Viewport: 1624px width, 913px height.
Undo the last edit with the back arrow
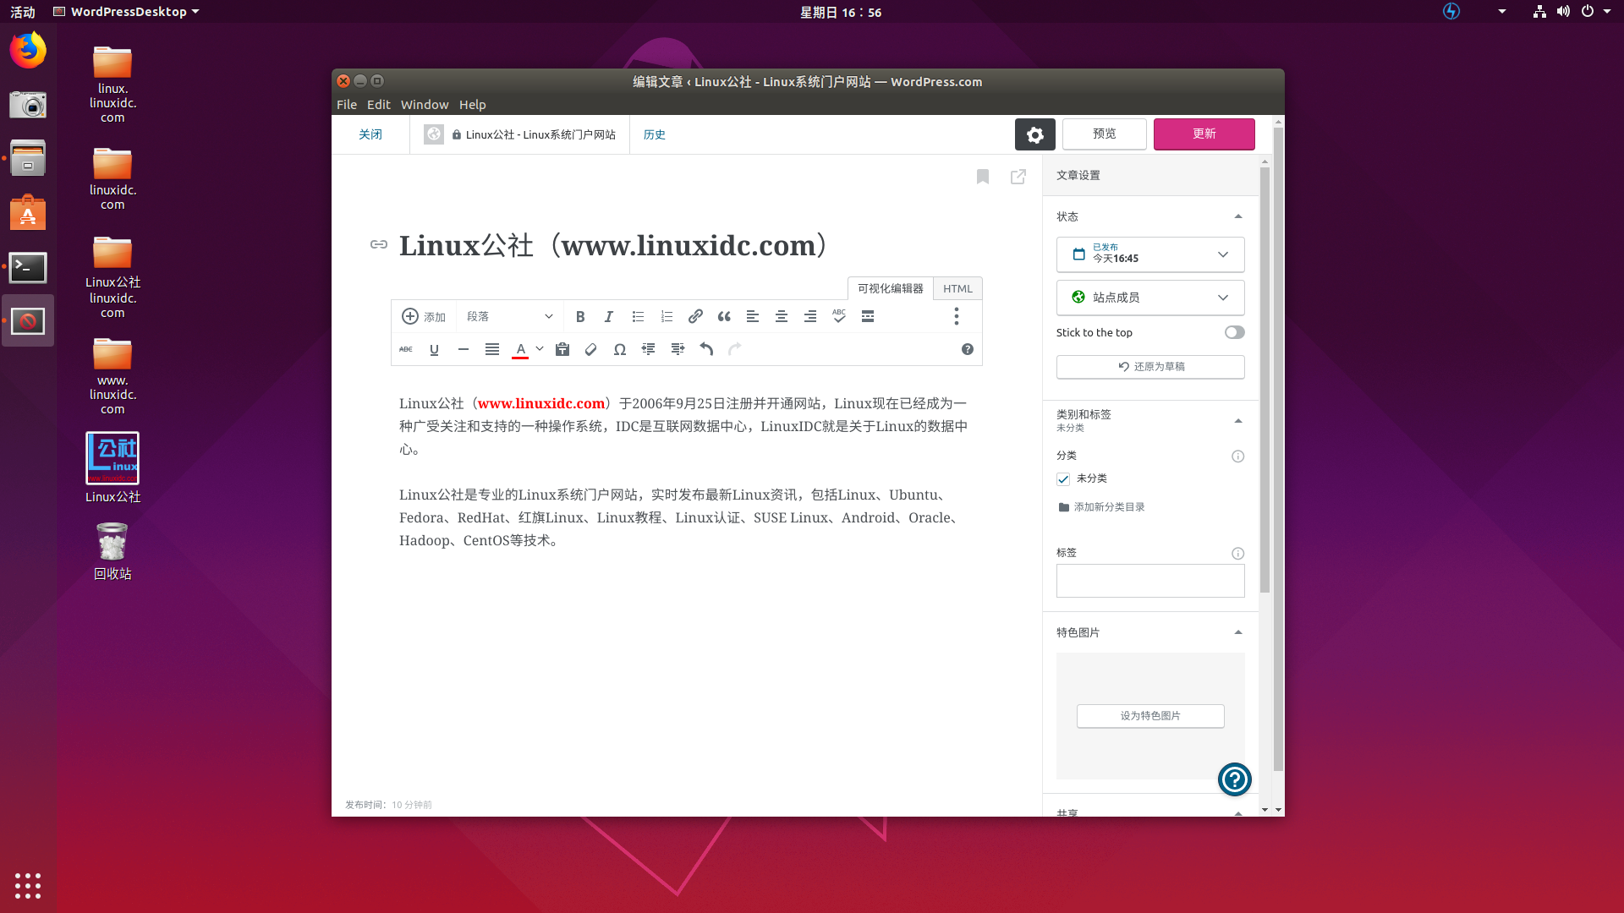tap(706, 349)
